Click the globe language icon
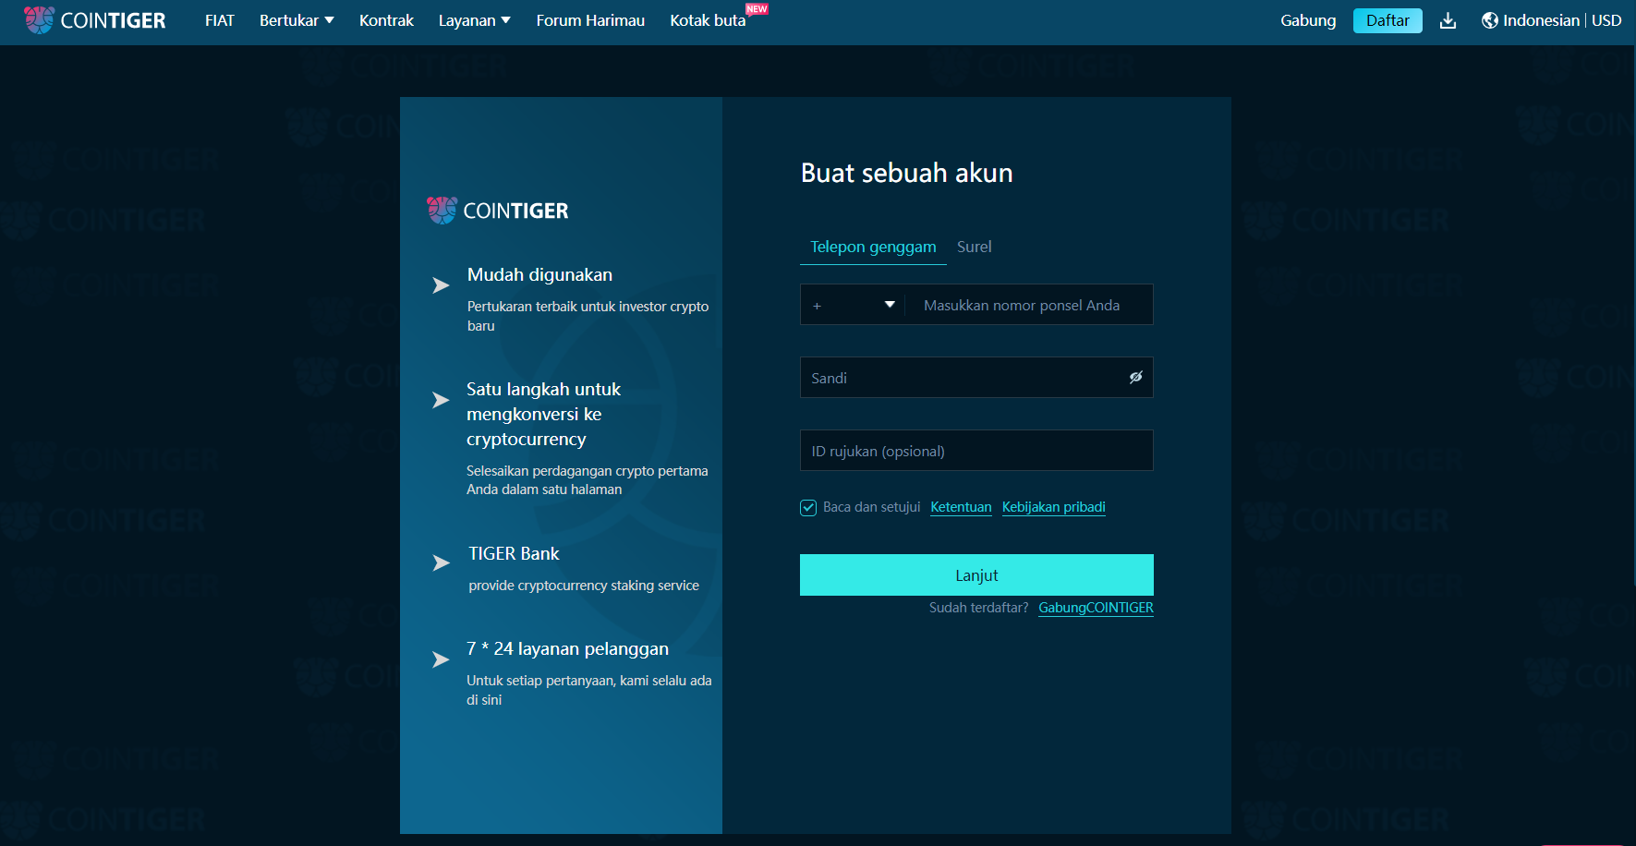Image resolution: width=1636 pixels, height=846 pixels. click(x=1489, y=20)
